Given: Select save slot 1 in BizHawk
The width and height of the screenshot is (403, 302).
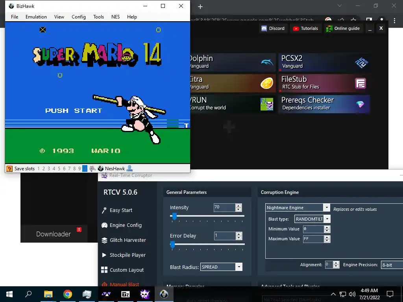Looking at the screenshot, I should (x=39, y=168).
